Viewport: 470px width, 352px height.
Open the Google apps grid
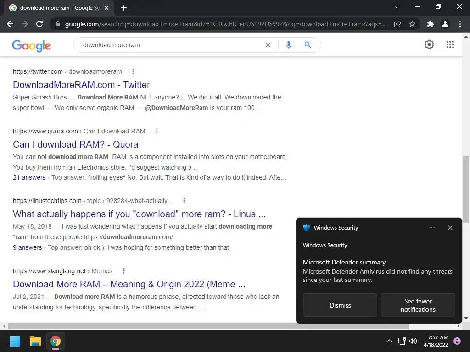pos(450,44)
